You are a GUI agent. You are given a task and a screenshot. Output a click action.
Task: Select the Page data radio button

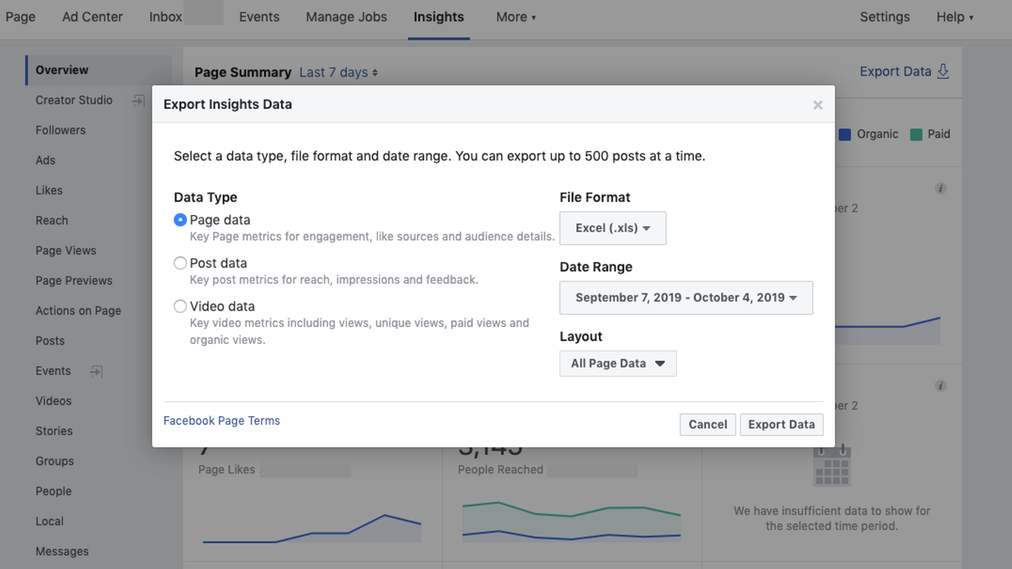click(x=180, y=220)
